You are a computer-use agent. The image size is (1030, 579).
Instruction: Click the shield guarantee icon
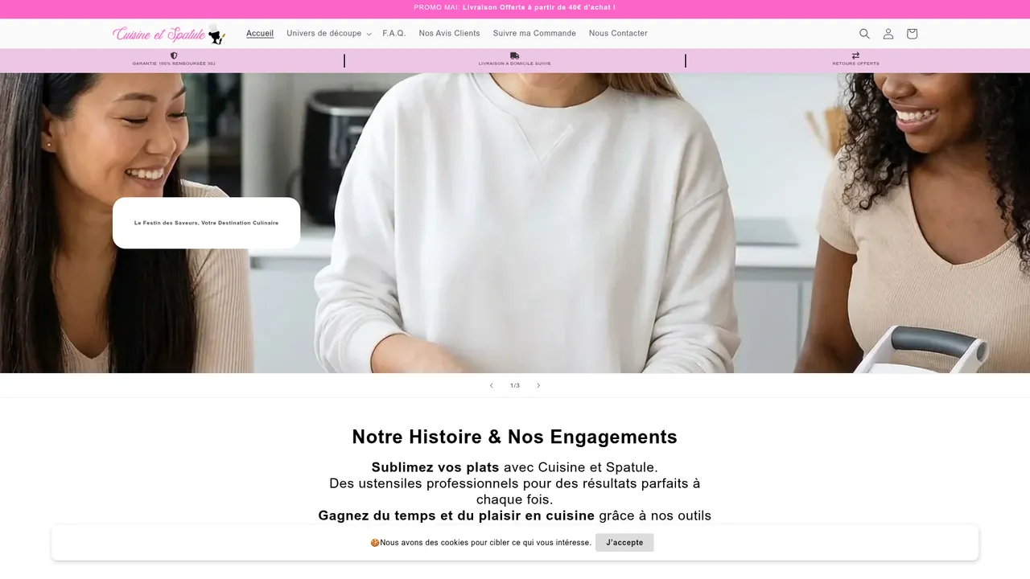pyautogui.click(x=174, y=55)
